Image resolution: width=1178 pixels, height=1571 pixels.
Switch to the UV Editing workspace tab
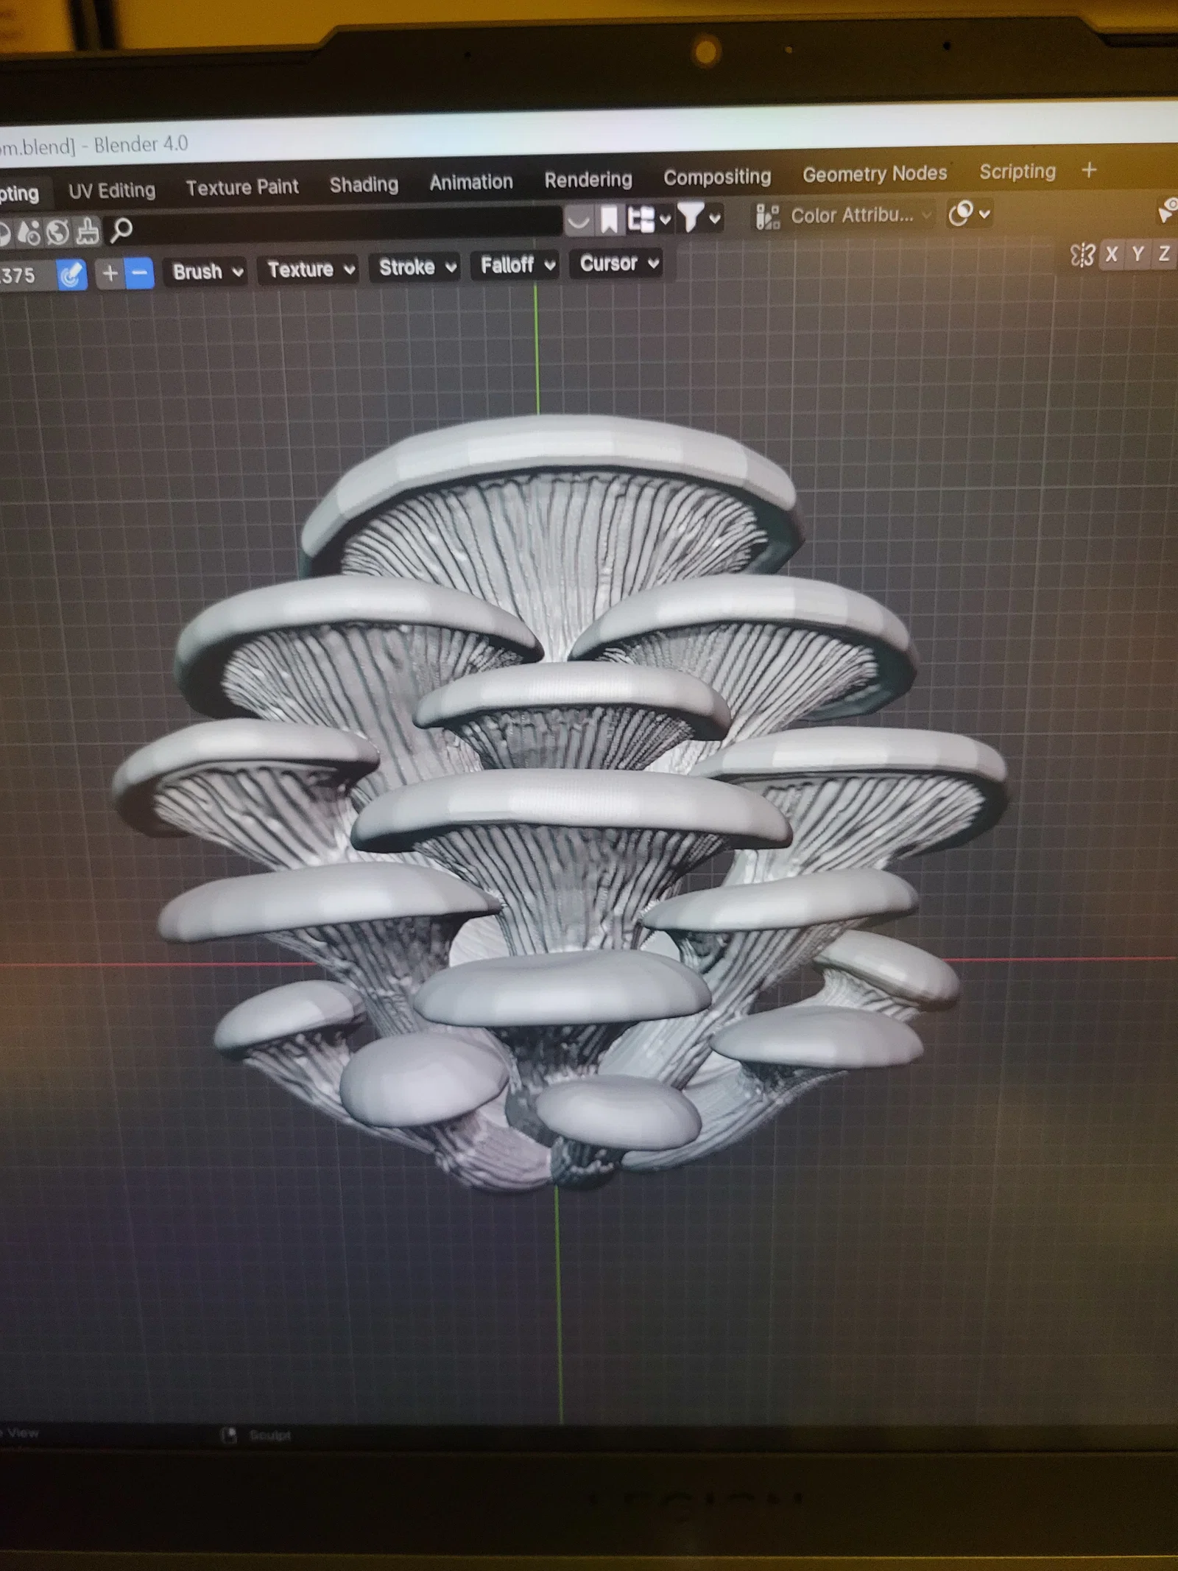point(112,191)
